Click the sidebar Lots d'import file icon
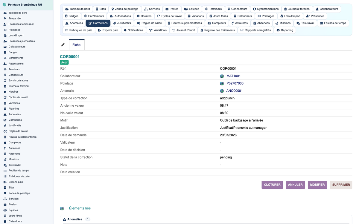The width and height of the screenshot is (359, 224). point(5,36)
